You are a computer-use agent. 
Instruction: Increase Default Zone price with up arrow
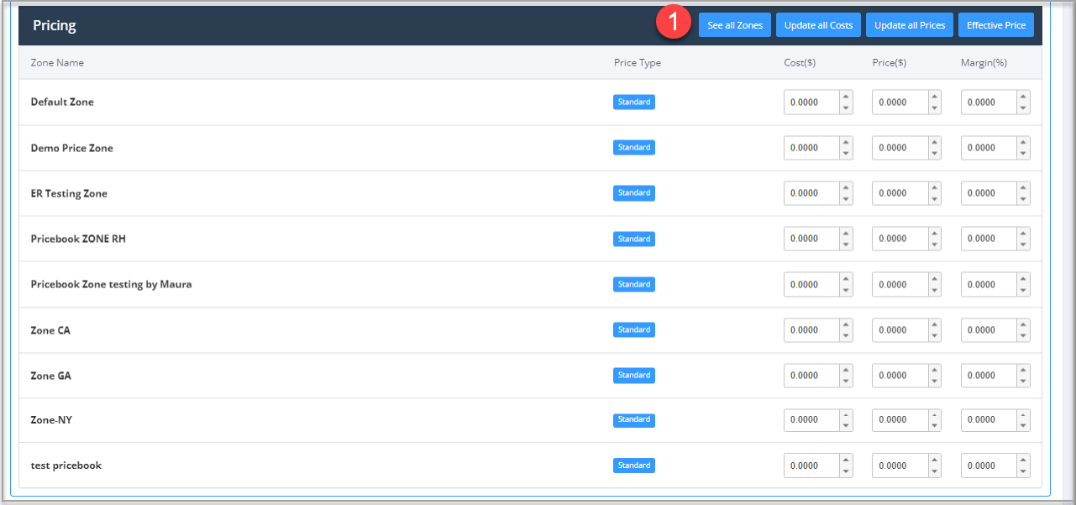coord(934,97)
